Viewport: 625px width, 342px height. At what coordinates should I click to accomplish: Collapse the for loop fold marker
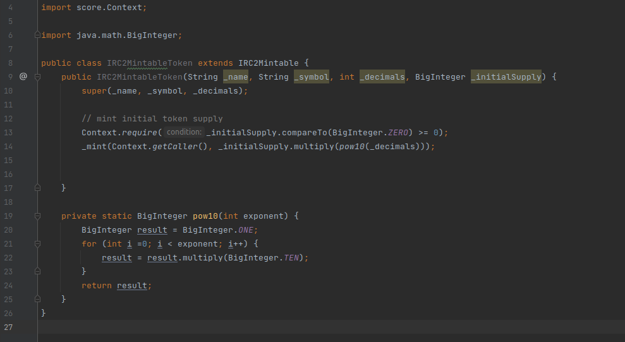click(x=37, y=243)
